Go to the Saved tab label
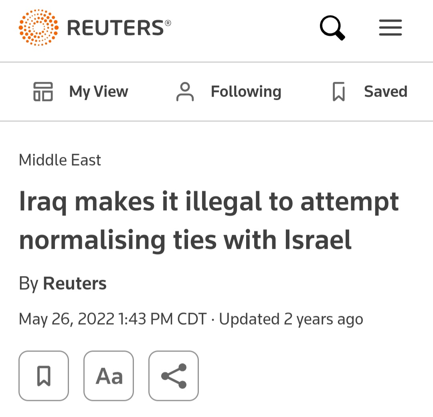433x417 pixels. click(385, 92)
